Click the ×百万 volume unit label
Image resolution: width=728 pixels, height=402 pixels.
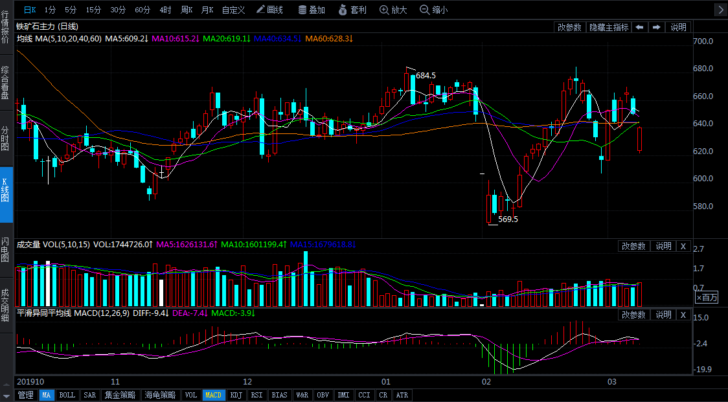[707, 298]
